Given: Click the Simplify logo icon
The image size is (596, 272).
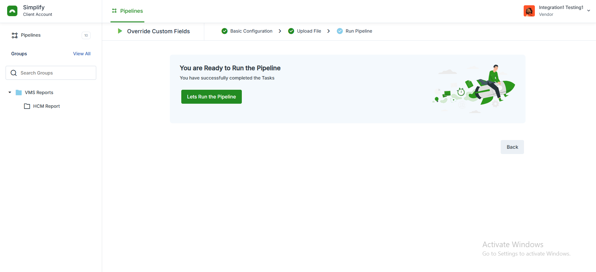Looking at the screenshot, I should [x=12, y=11].
